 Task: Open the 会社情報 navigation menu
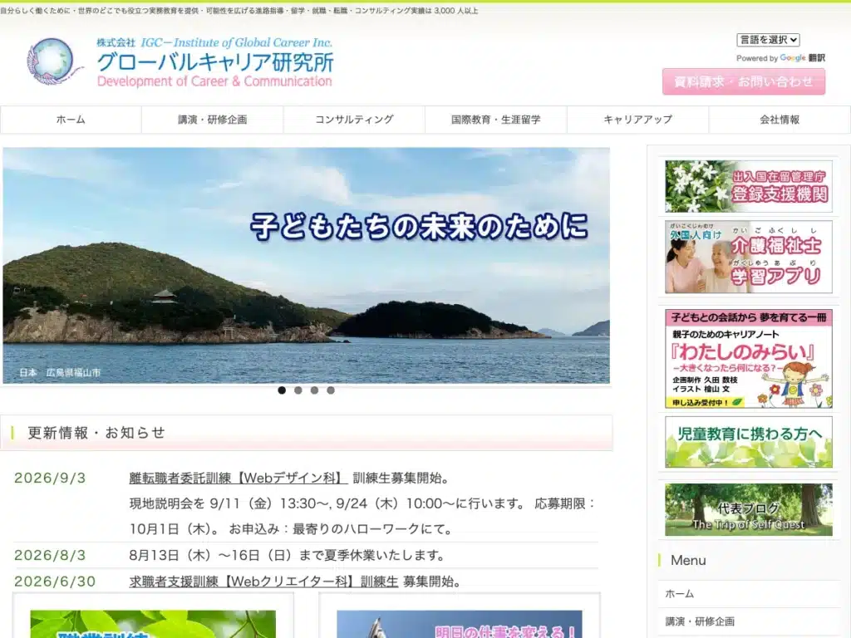(780, 120)
